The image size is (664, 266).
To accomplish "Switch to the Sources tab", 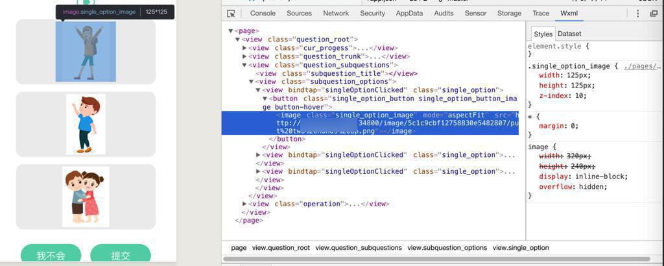I will click(x=299, y=13).
